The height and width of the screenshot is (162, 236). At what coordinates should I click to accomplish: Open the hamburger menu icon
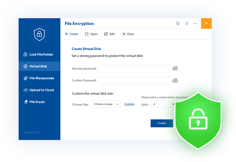pyautogui.click(x=186, y=23)
